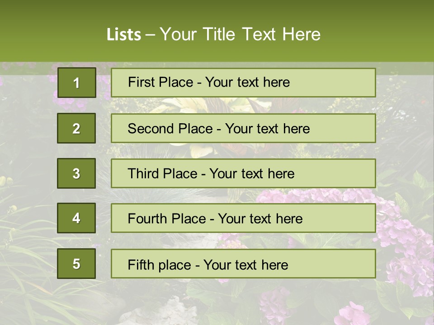Viewport: 434px width, 325px height.
Task: Click pink blossoms between Third and Fourth rows
Action: tap(289, 196)
